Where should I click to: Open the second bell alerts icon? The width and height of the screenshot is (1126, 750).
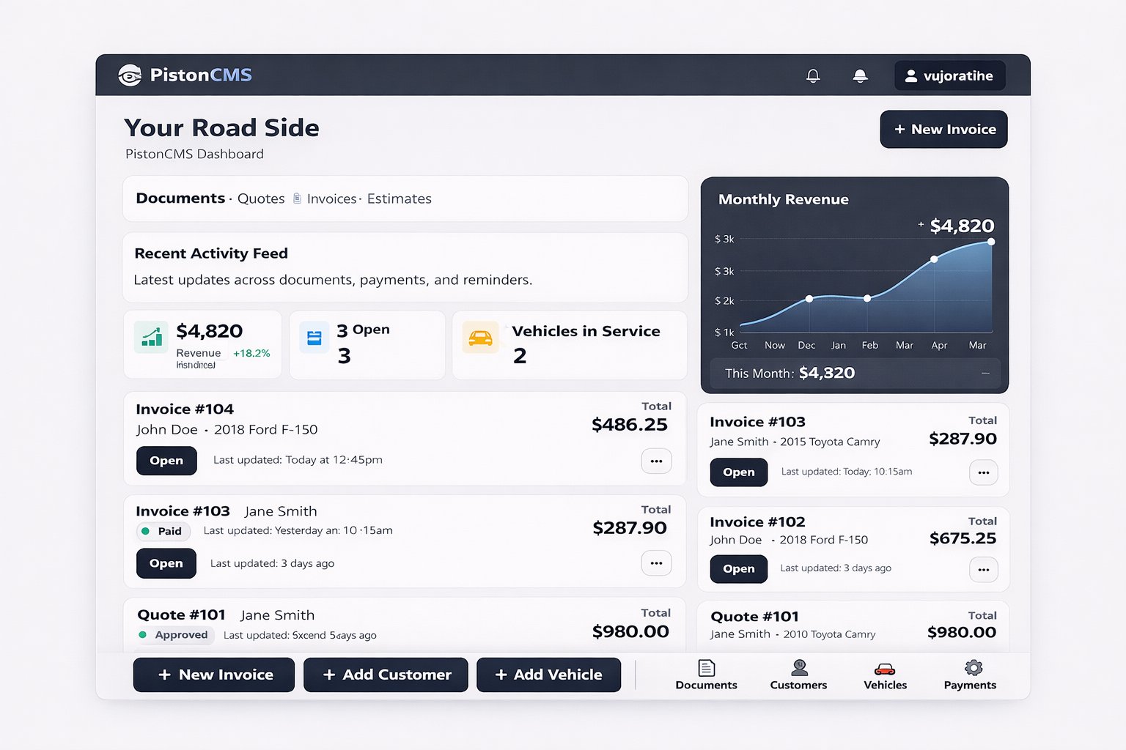860,75
